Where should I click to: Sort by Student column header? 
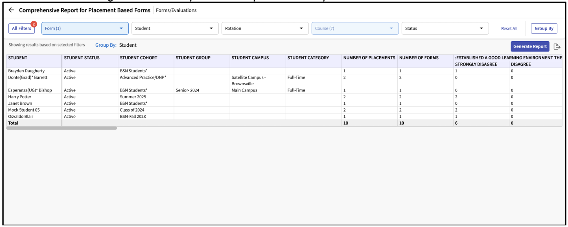pyautogui.click(x=18, y=58)
